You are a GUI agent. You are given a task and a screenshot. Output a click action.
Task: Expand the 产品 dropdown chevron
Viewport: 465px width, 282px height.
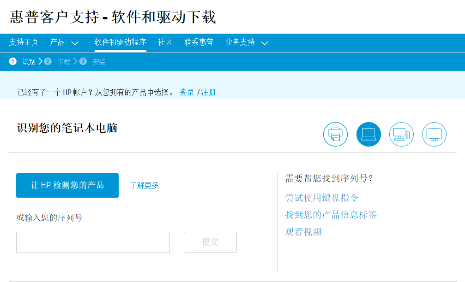(x=75, y=43)
